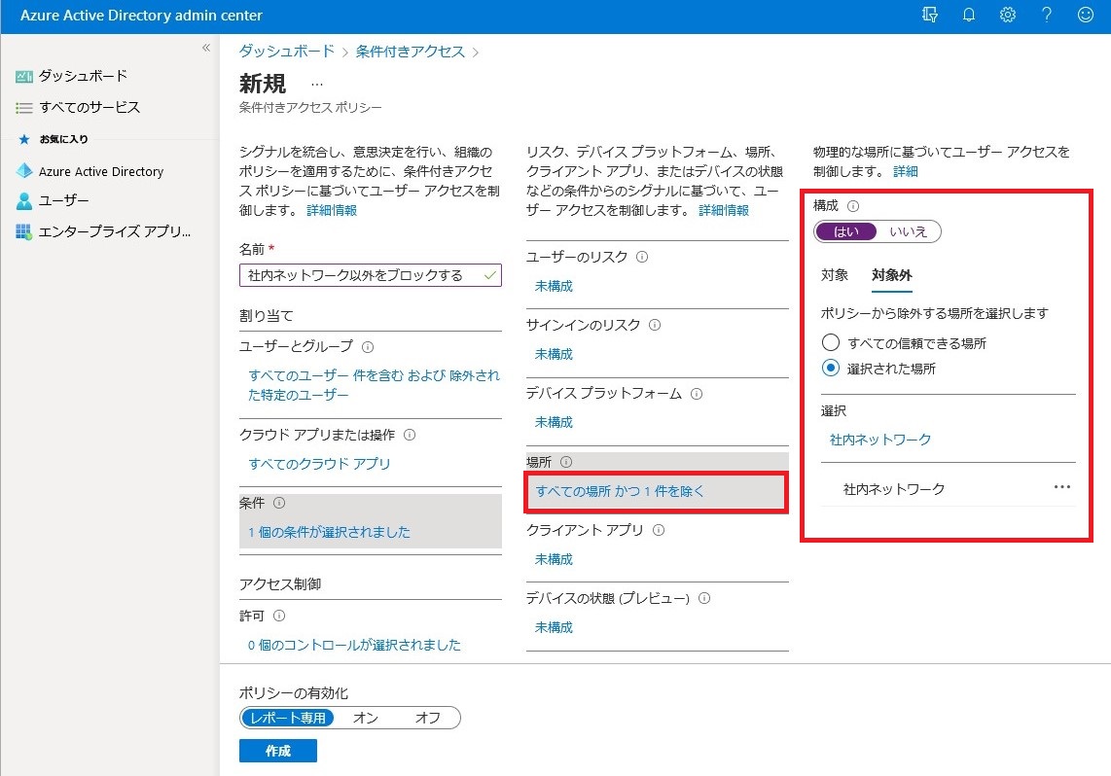The height and width of the screenshot is (776, 1111).
Task: Click info icon next to クライアント アプリ
Action: pos(659,530)
